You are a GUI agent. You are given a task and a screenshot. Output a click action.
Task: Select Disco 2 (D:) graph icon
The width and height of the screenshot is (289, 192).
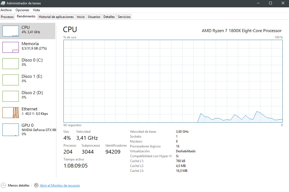[11, 96]
